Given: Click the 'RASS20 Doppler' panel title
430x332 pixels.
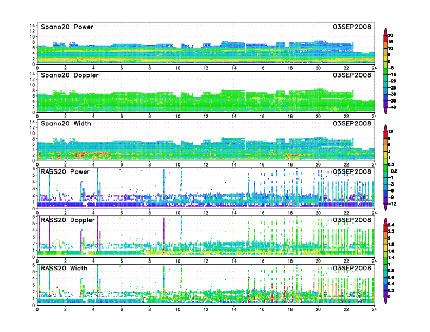Looking at the screenshot, I should tap(68, 220).
